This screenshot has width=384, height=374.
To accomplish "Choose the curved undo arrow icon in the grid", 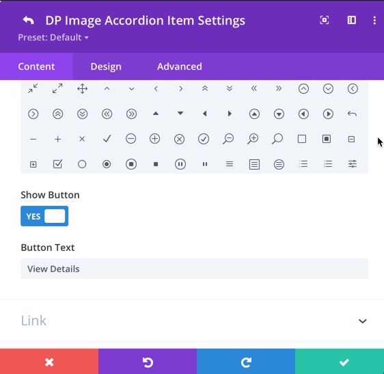I will coord(352,113).
